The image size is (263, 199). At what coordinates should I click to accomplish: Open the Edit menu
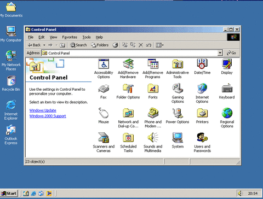point(42,37)
